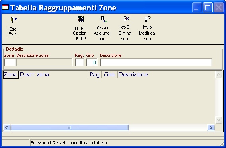Click the window title bar application icon

(x=6, y=7)
